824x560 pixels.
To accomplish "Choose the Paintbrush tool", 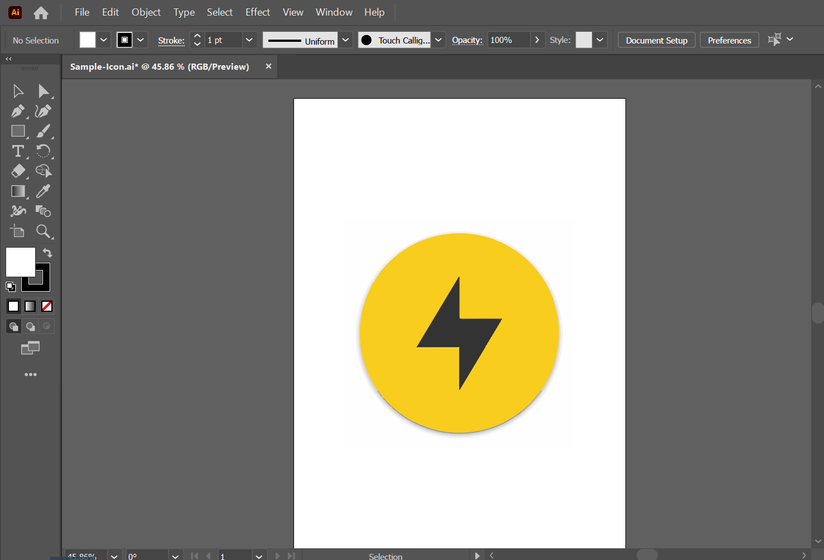I will 43,131.
